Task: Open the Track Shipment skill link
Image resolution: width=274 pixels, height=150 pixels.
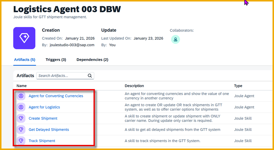Action: click(42, 141)
